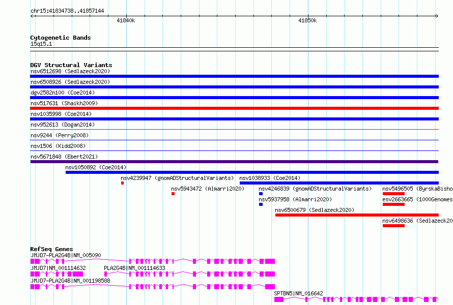Select the red bar under nsv5496505
Screen dimensions: 453x305
pos(393,194)
